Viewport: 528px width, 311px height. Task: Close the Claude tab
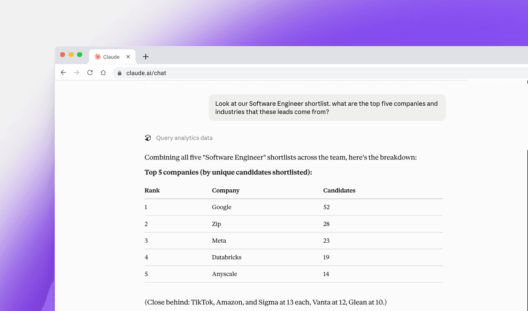[x=128, y=57]
